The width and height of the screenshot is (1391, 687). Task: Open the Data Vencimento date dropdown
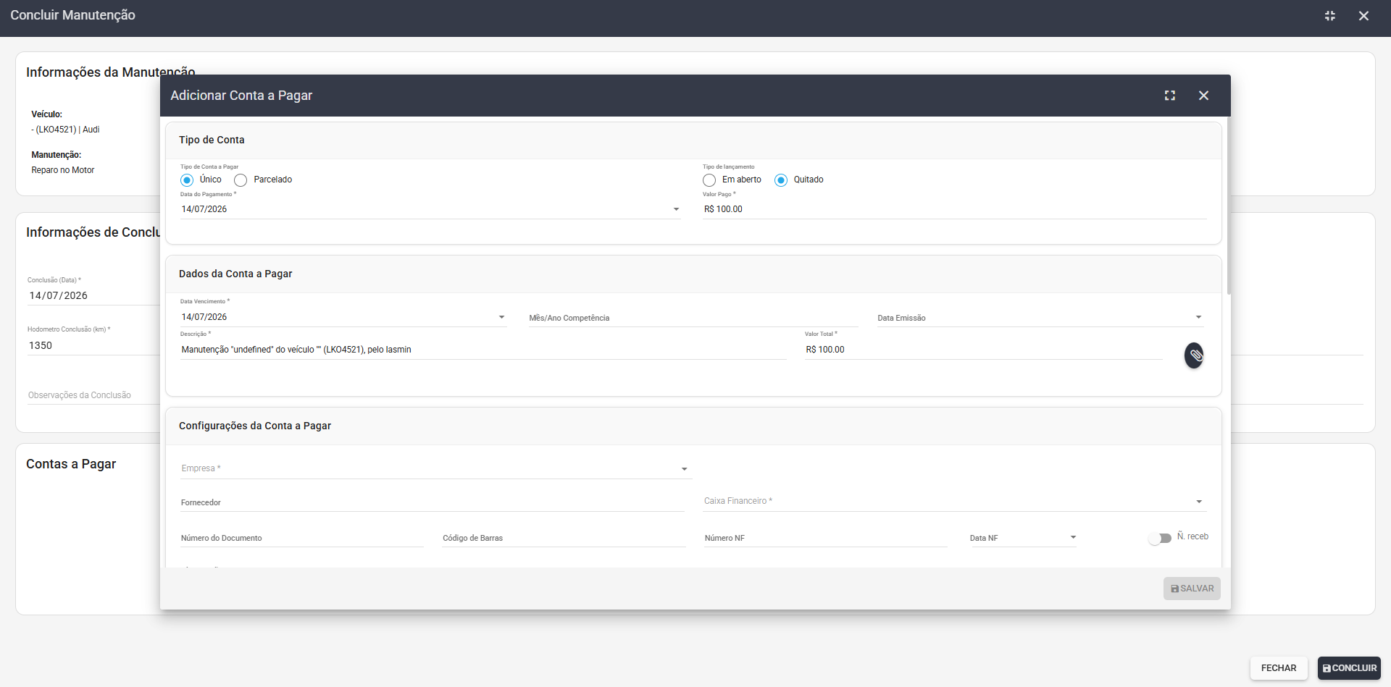(501, 317)
